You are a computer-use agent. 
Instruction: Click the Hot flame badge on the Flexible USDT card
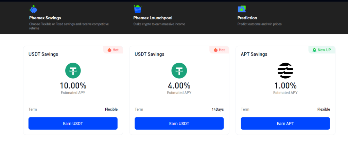click(x=113, y=50)
